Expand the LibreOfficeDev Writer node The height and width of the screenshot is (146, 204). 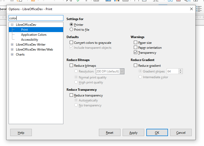click(12, 45)
